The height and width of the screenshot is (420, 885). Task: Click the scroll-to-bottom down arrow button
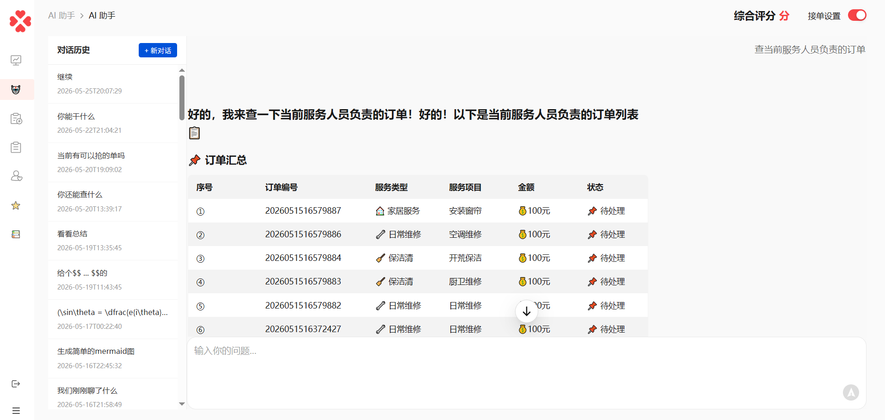(527, 311)
